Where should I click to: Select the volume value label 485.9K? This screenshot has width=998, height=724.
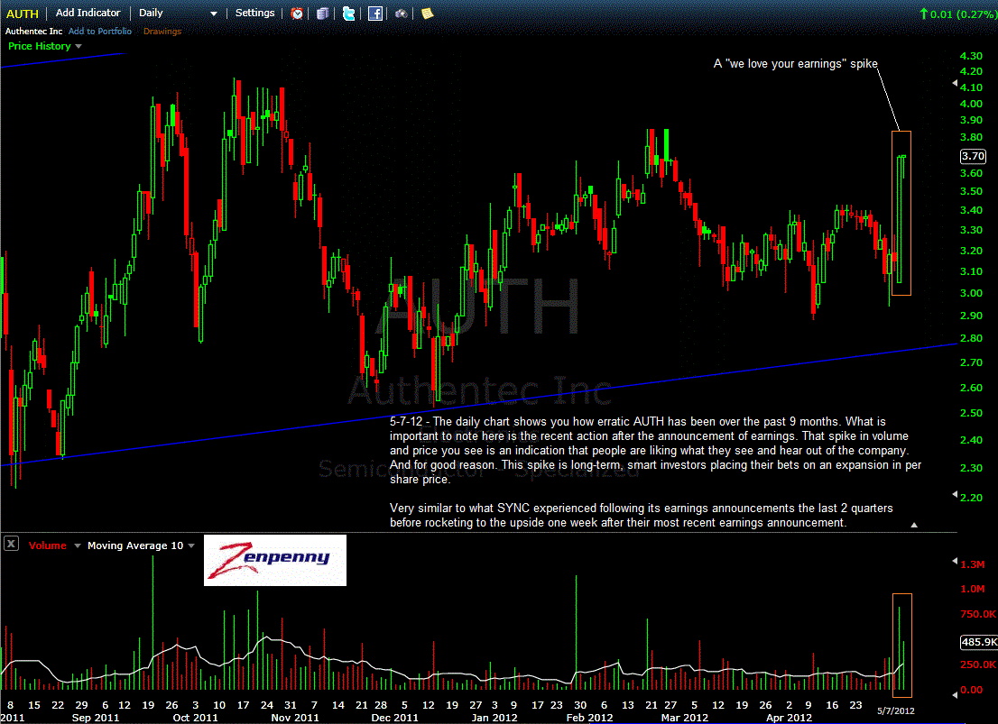(x=979, y=642)
